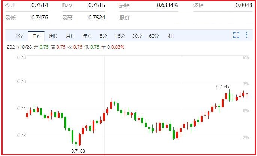Click the 波幅 value 0.0048
The height and width of the screenshot is (156, 257).
[244, 5]
